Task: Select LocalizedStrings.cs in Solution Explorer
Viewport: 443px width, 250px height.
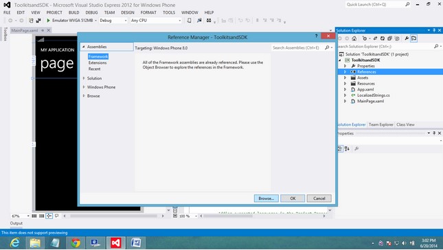Action: pos(373,95)
